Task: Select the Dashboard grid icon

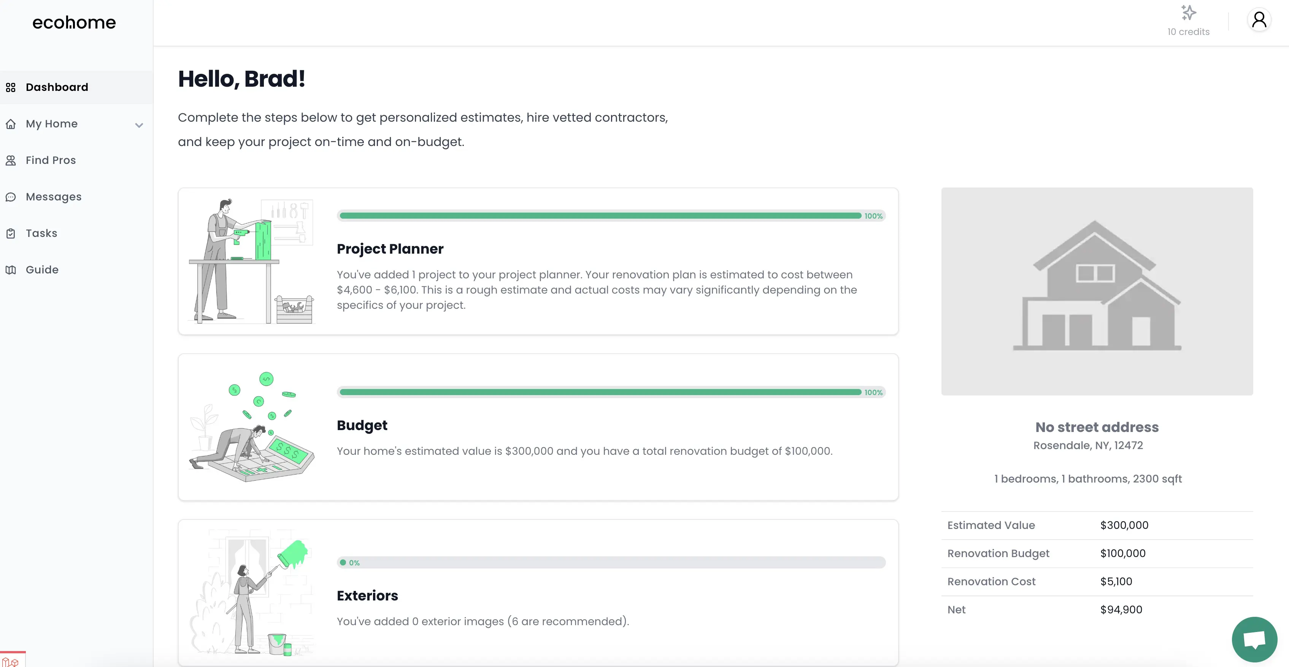Action: [11, 87]
